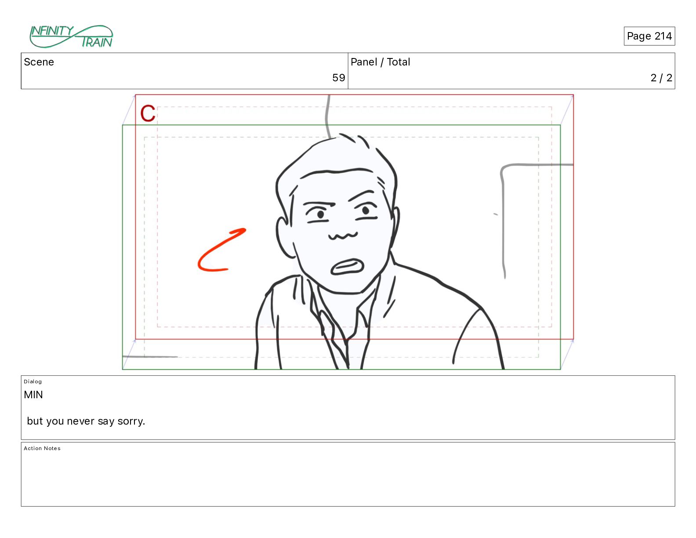Click the dialog line 'but you never say sorry.'
Image resolution: width=696 pixels, height=538 pixels.
86,421
